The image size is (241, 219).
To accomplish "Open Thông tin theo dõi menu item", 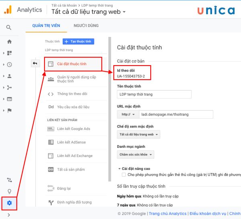I will click(72, 94).
